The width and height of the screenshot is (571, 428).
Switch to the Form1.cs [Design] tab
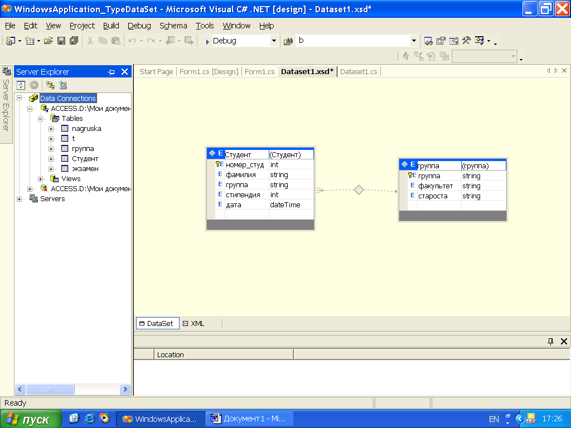tap(209, 71)
